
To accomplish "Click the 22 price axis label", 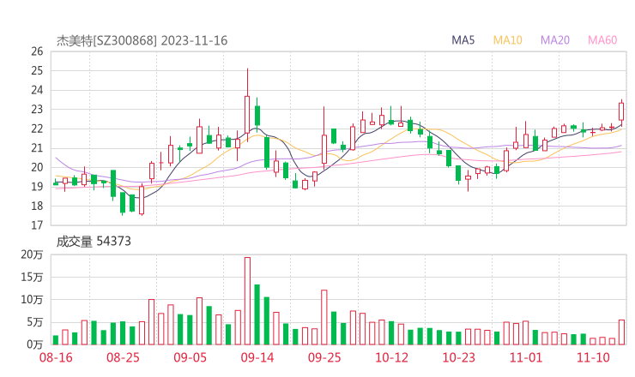I will click(37, 129).
